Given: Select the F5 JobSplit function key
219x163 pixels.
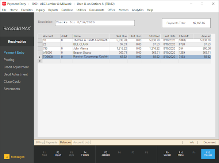Looking at the screenshot, I should click(x=105, y=153).
